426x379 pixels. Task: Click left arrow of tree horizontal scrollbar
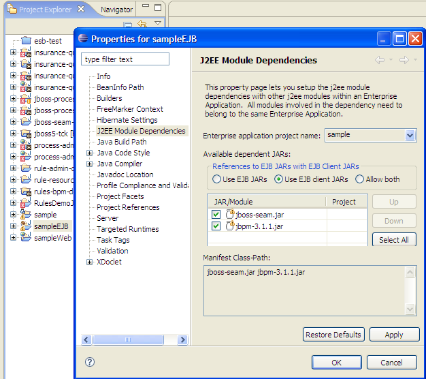(86, 339)
